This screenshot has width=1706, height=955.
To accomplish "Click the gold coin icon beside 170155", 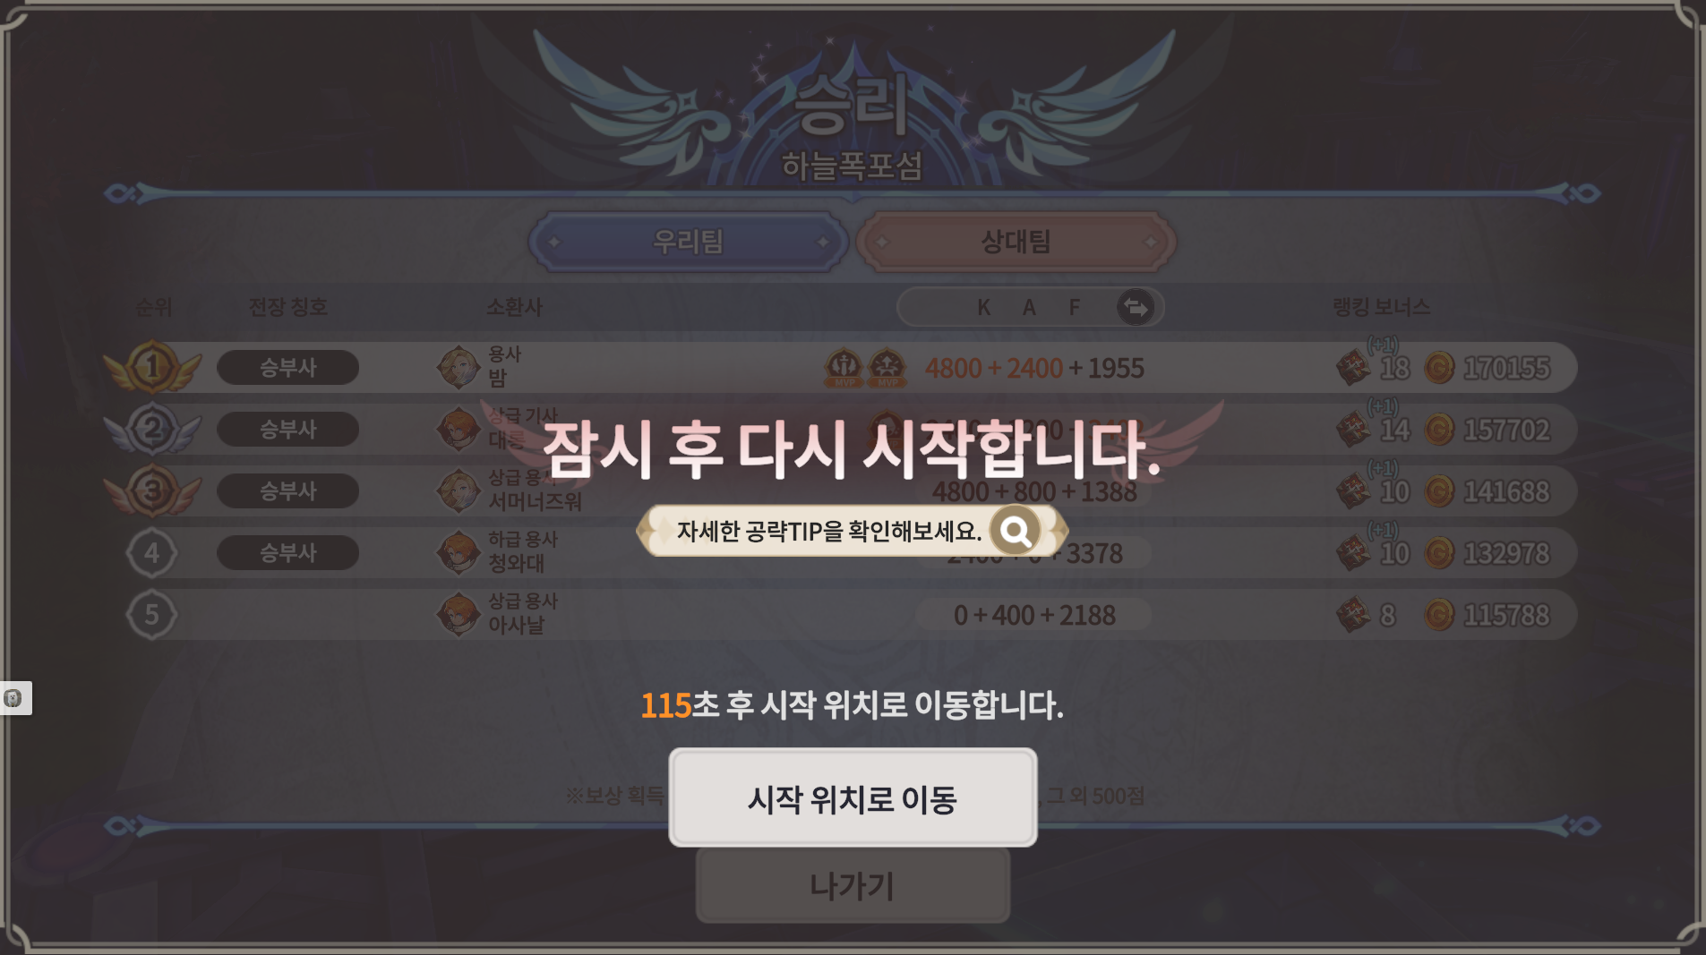I will point(1439,368).
